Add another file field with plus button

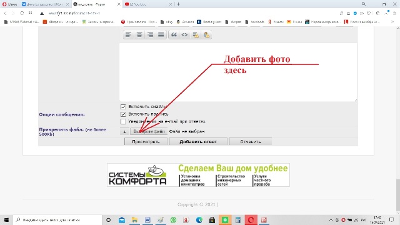[124, 132]
